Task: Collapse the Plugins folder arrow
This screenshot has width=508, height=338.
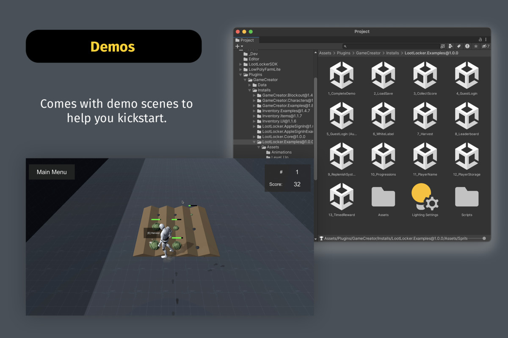Action: click(241, 74)
